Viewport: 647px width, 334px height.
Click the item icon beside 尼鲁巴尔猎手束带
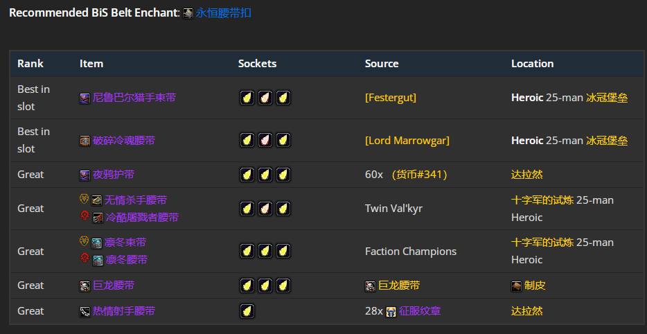pyautogui.click(x=85, y=98)
